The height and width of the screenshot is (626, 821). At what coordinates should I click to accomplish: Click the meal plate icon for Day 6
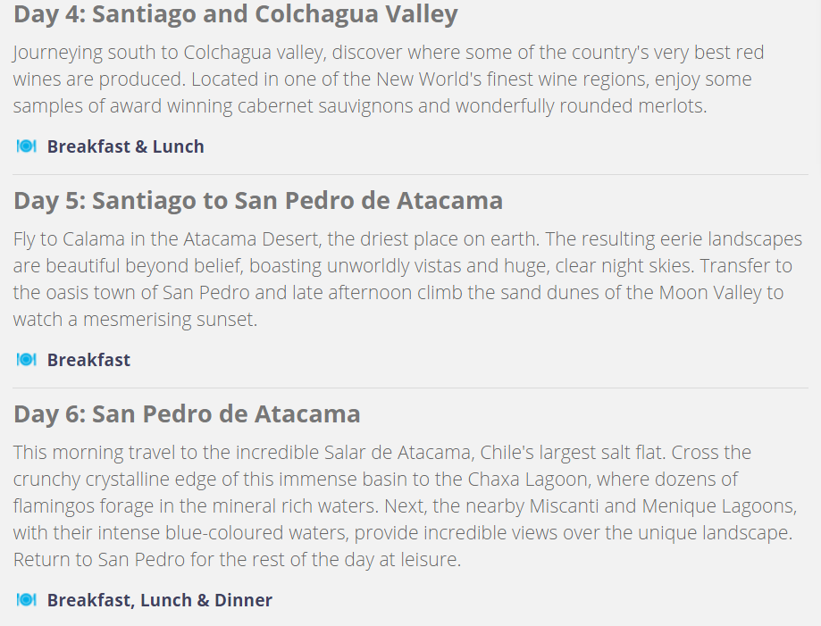[x=26, y=599]
